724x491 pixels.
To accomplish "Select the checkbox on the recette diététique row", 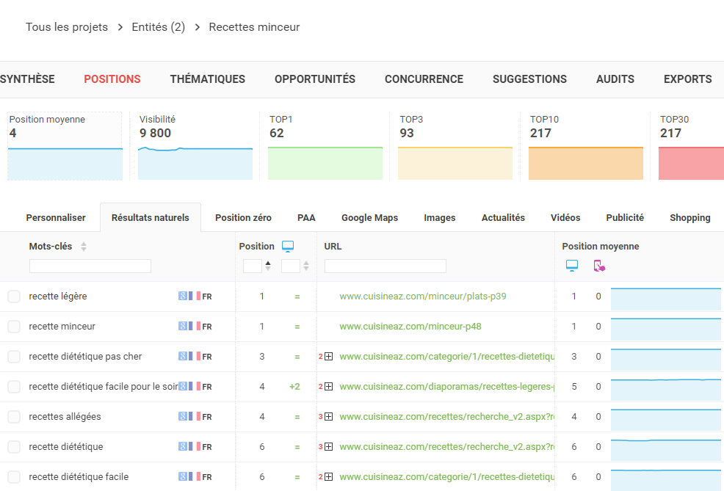I will (14, 447).
